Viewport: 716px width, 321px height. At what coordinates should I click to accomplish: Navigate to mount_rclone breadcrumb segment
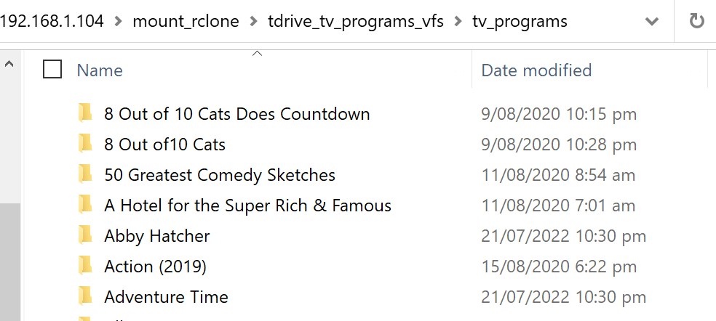(186, 22)
